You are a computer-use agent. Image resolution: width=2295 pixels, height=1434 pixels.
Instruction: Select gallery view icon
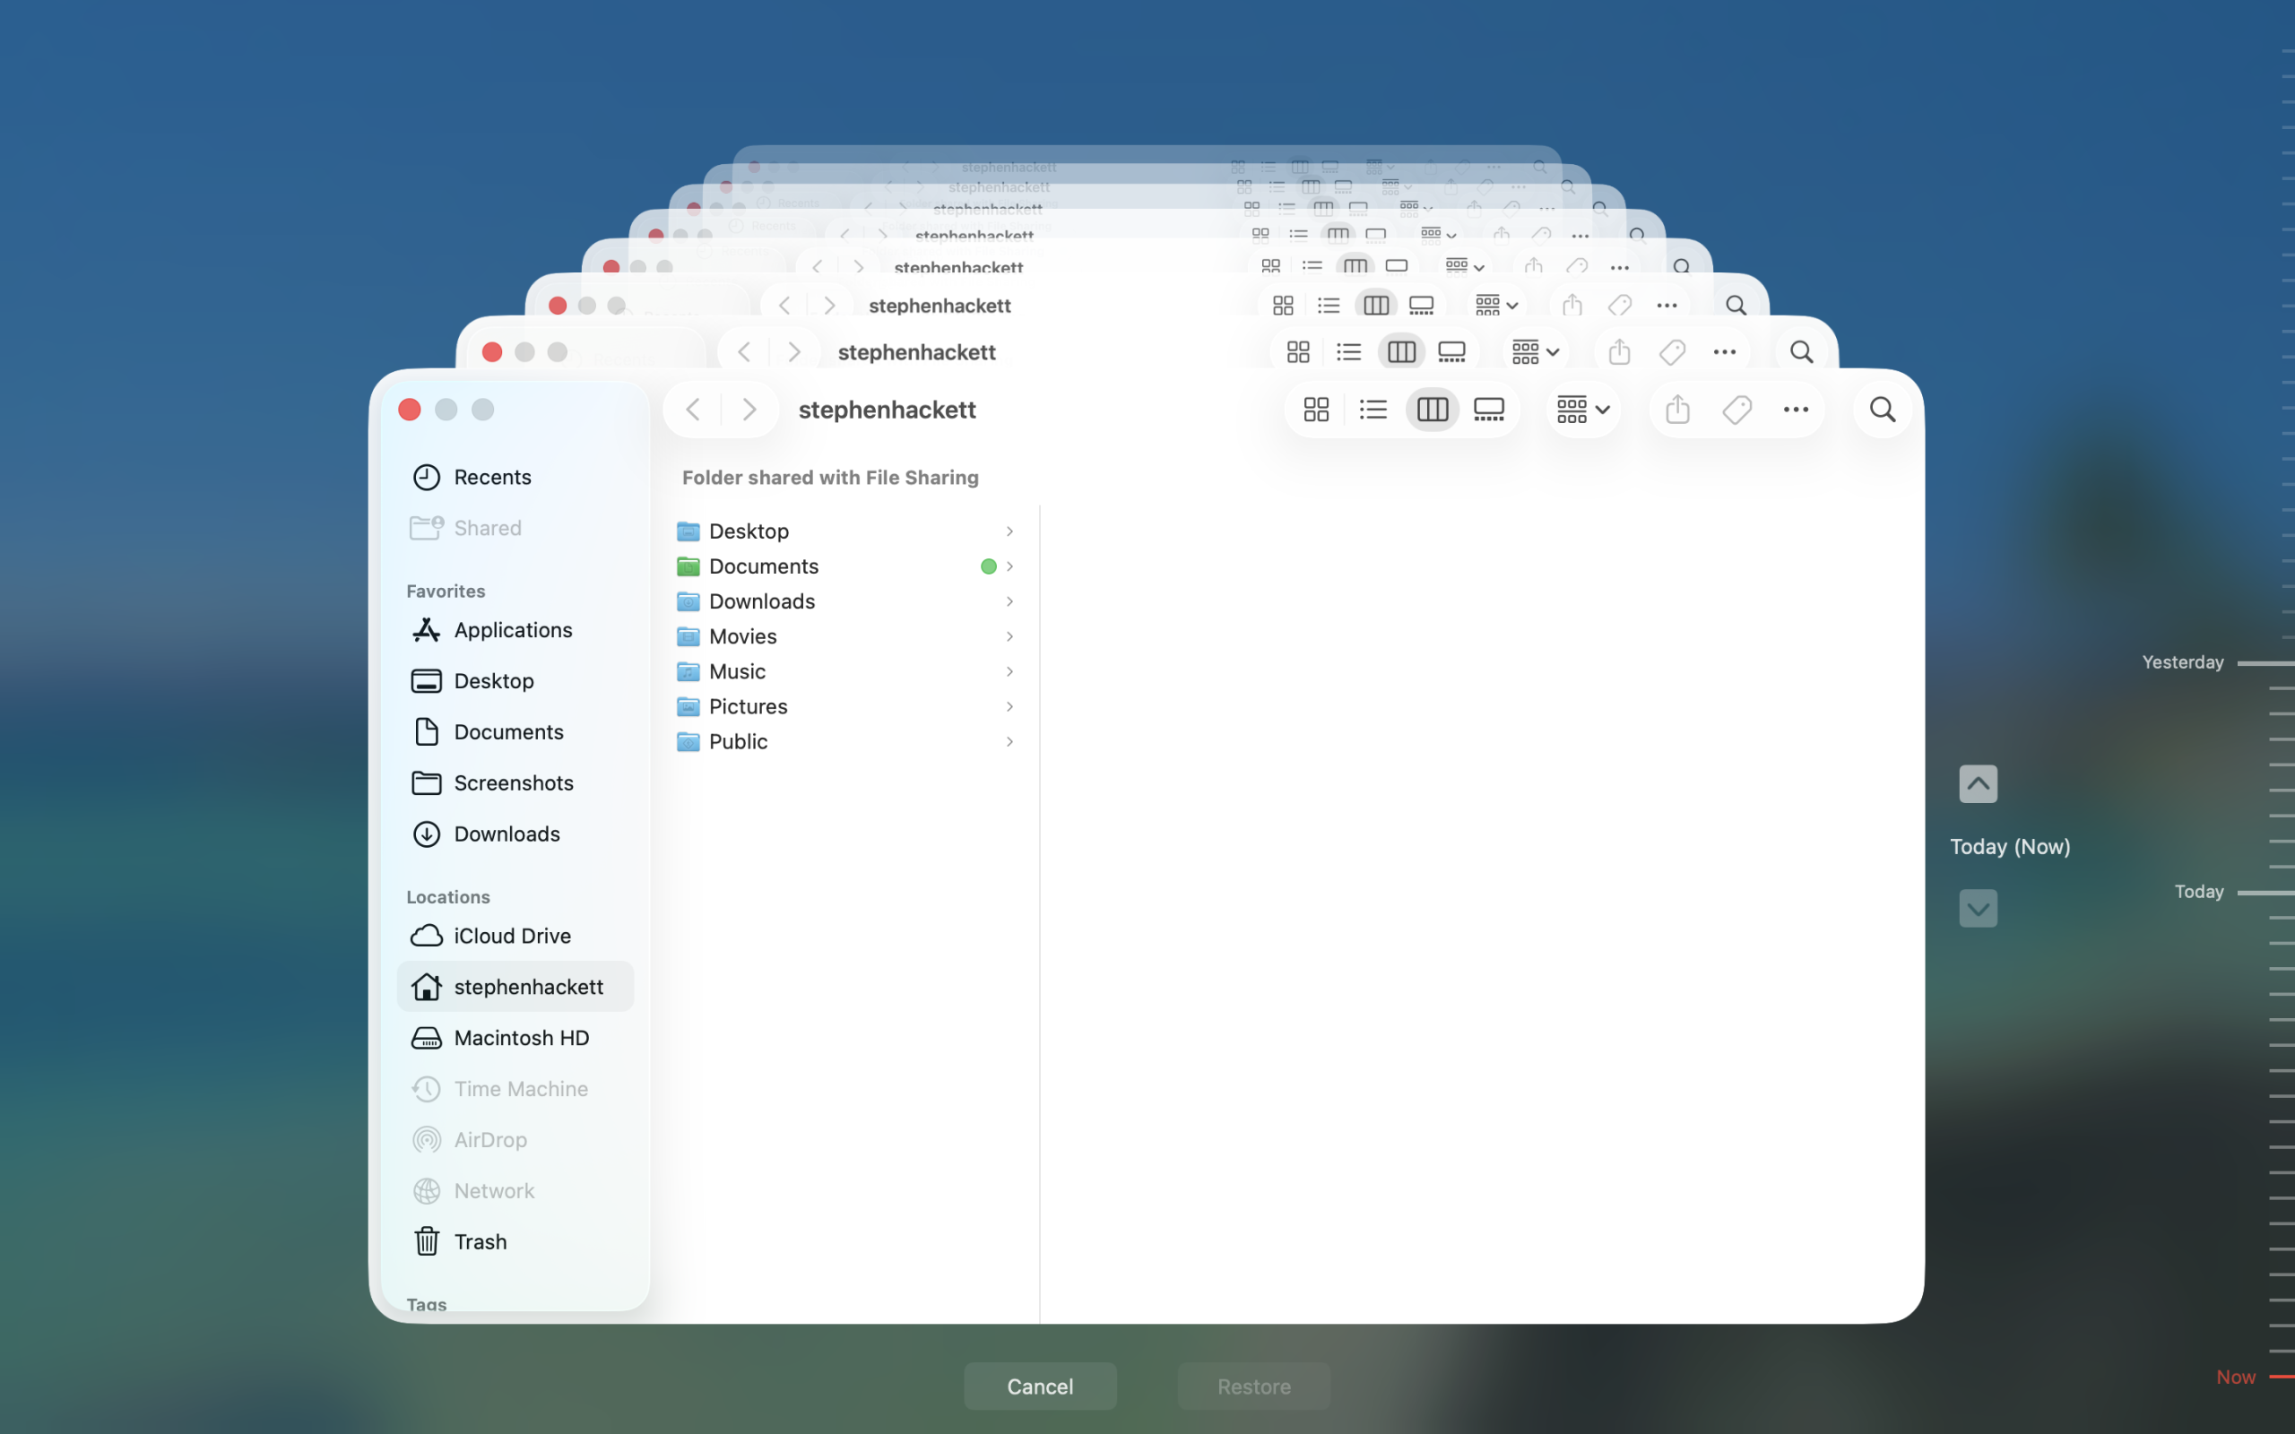(x=1489, y=410)
